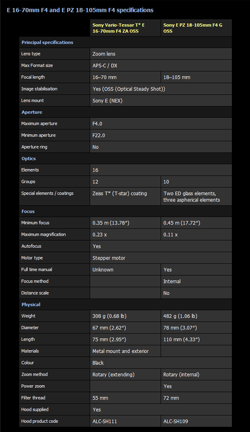The image size is (250, 432).
Task: Click the Hood supplied label
Action: click(35, 410)
